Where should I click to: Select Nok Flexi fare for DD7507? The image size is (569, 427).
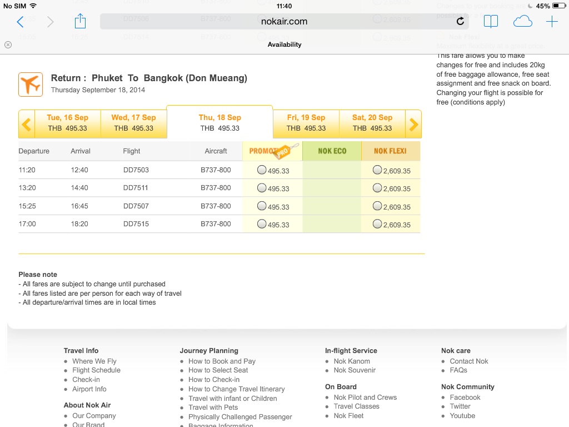click(377, 206)
